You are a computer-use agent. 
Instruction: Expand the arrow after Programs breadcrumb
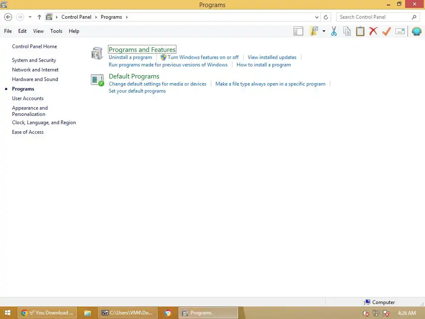[x=127, y=17]
